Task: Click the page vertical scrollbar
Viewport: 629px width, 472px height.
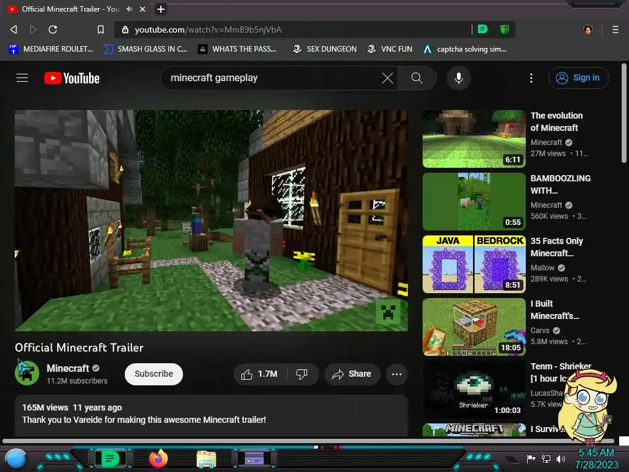Action: [x=624, y=114]
